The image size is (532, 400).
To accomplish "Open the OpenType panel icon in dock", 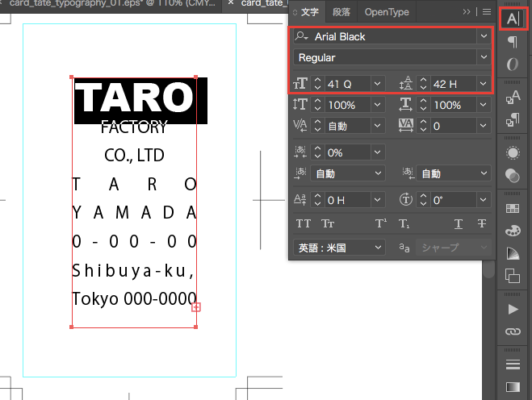I will pos(513,65).
